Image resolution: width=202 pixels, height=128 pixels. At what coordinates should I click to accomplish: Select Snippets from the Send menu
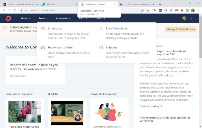[112, 48]
